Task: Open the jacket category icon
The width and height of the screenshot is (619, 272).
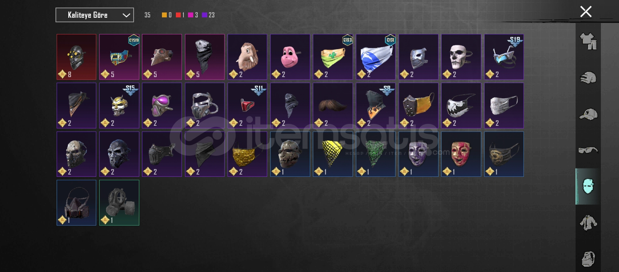Action: click(x=588, y=223)
